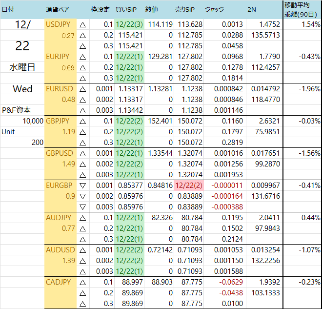Select closing value 114.119
The width and height of the screenshot is (322, 309).
point(160,24)
